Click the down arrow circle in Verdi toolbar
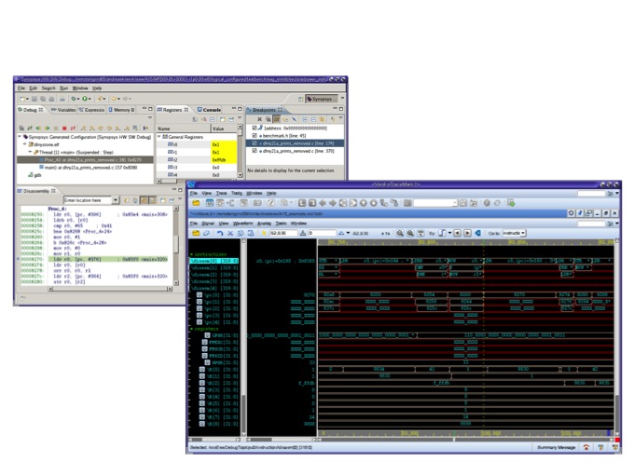 (373, 203)
